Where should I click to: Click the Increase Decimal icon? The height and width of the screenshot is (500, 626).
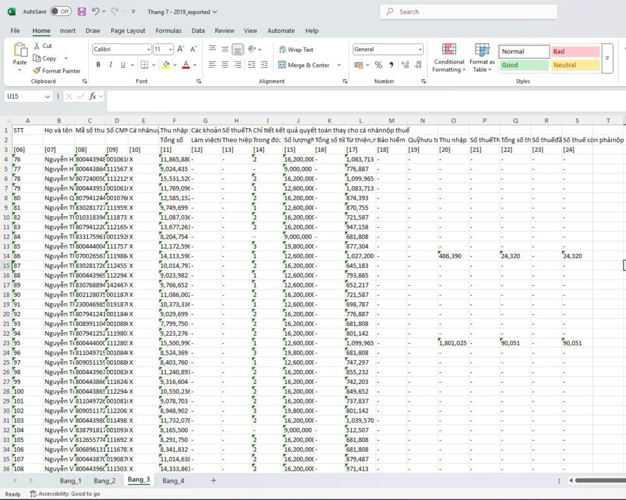coord(404,65)
